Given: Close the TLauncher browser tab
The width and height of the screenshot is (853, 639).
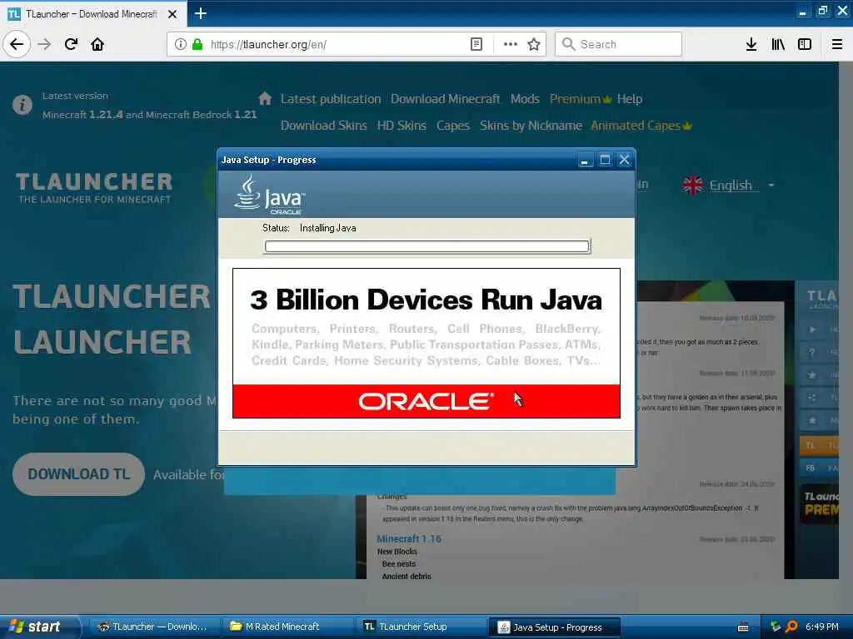Looking at the screenshot, I should click(x=172, y=14).
